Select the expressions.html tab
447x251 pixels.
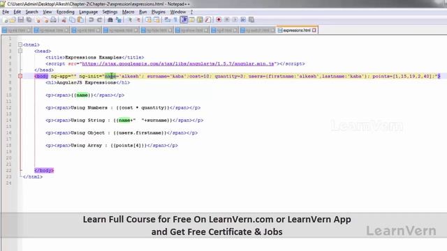297,30
